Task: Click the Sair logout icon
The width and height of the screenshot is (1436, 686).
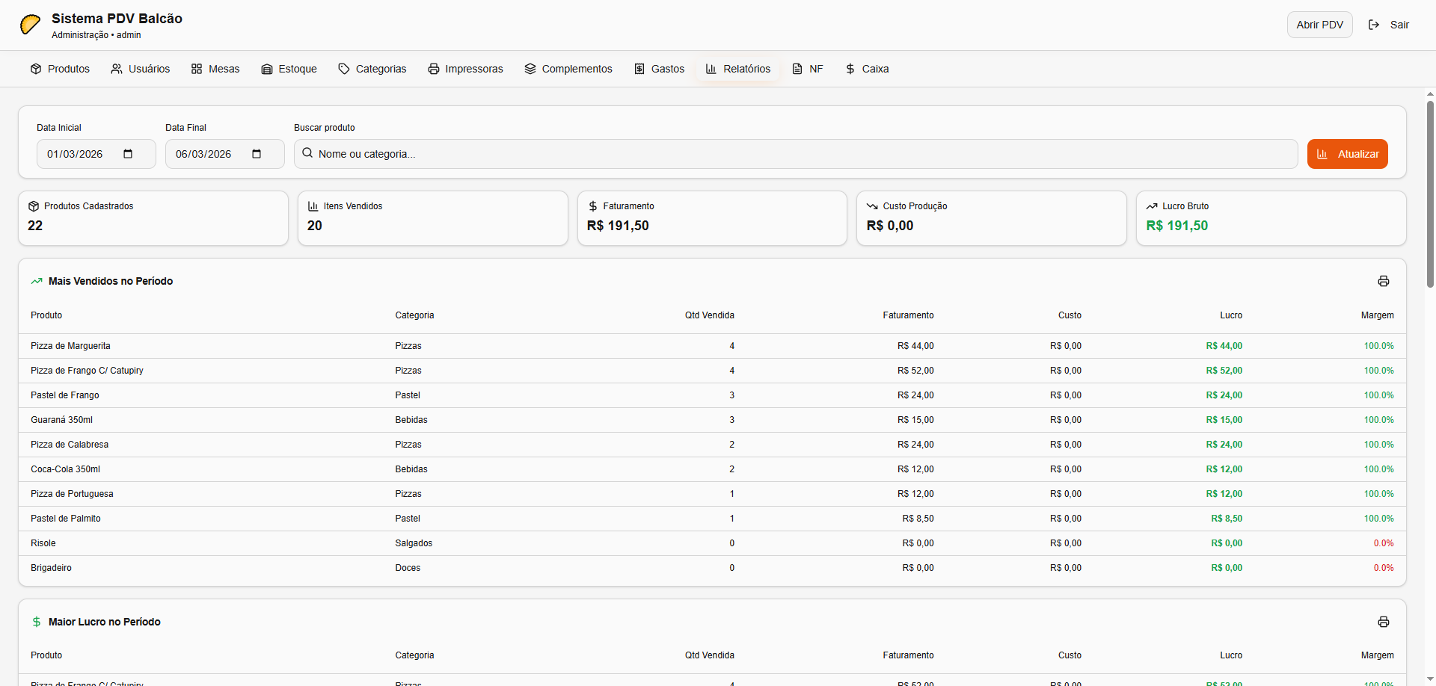Action: click(x=1374, y=25)
